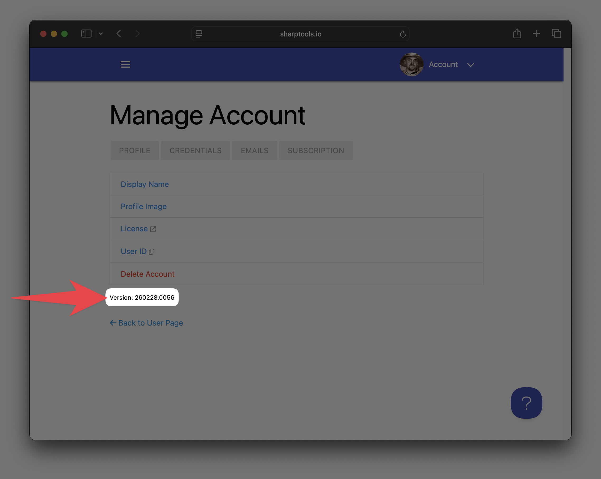This screenshot has width=601, height=479.
Task: Switch to the Credentials tab
Action: click(x=195, y=151)
